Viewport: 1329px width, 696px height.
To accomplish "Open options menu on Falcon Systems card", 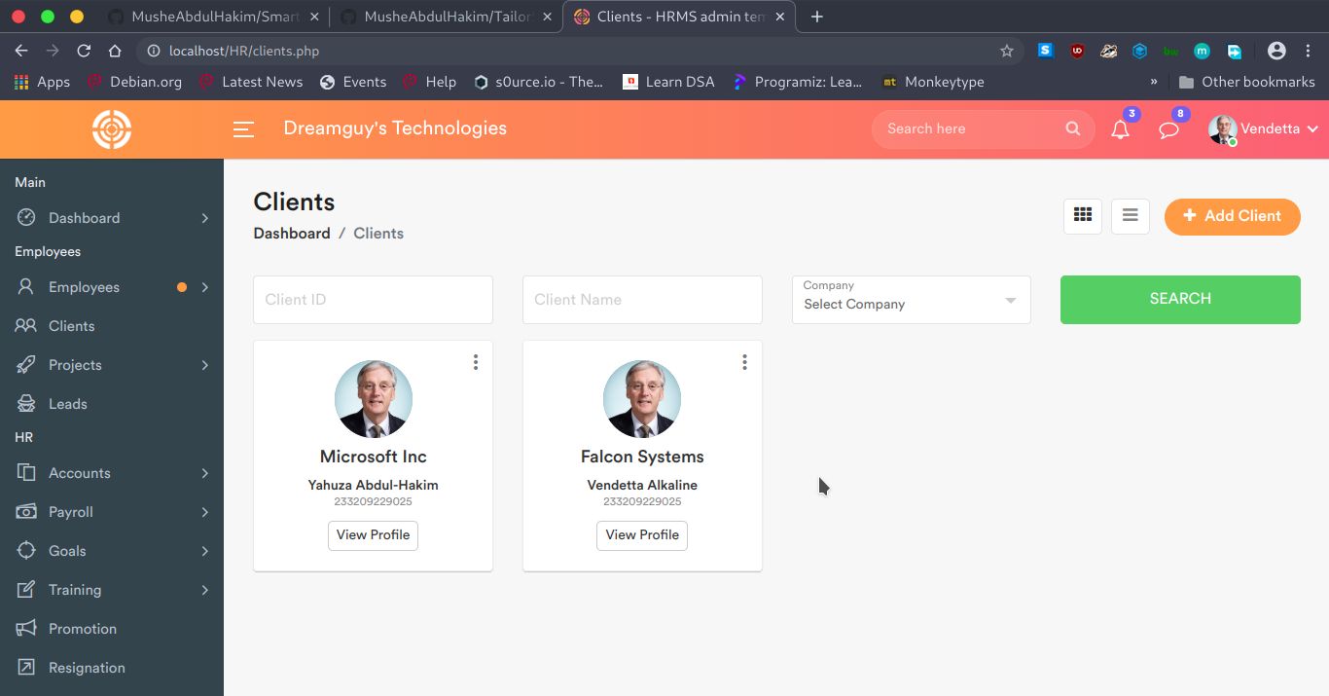I will tap(744, 362).
